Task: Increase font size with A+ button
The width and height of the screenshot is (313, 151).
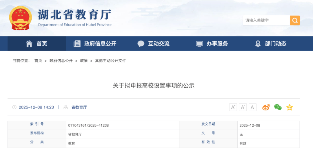Action: 233,107
